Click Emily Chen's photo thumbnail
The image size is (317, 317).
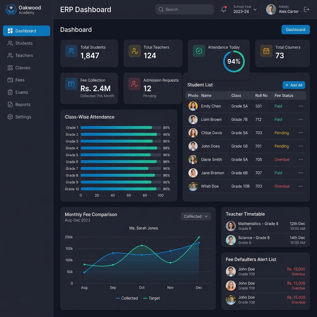click(x=193, y=106)
